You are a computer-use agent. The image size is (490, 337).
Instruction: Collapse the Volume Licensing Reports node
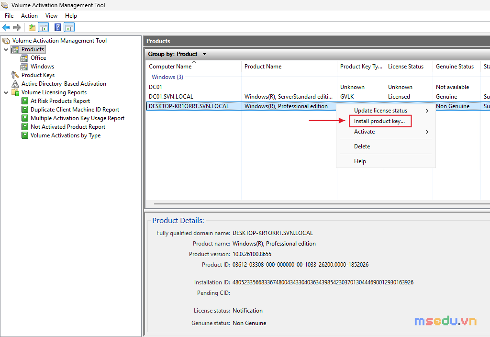point(6,92)
